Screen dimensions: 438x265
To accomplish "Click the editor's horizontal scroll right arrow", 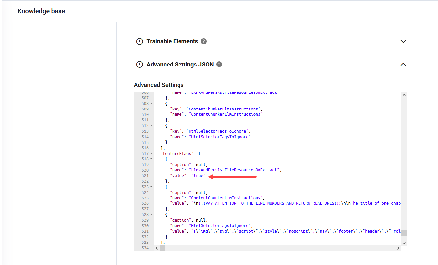I will [398, 248].
